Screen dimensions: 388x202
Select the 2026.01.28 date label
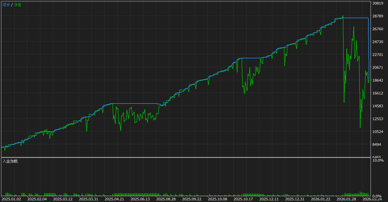[346, 199]
